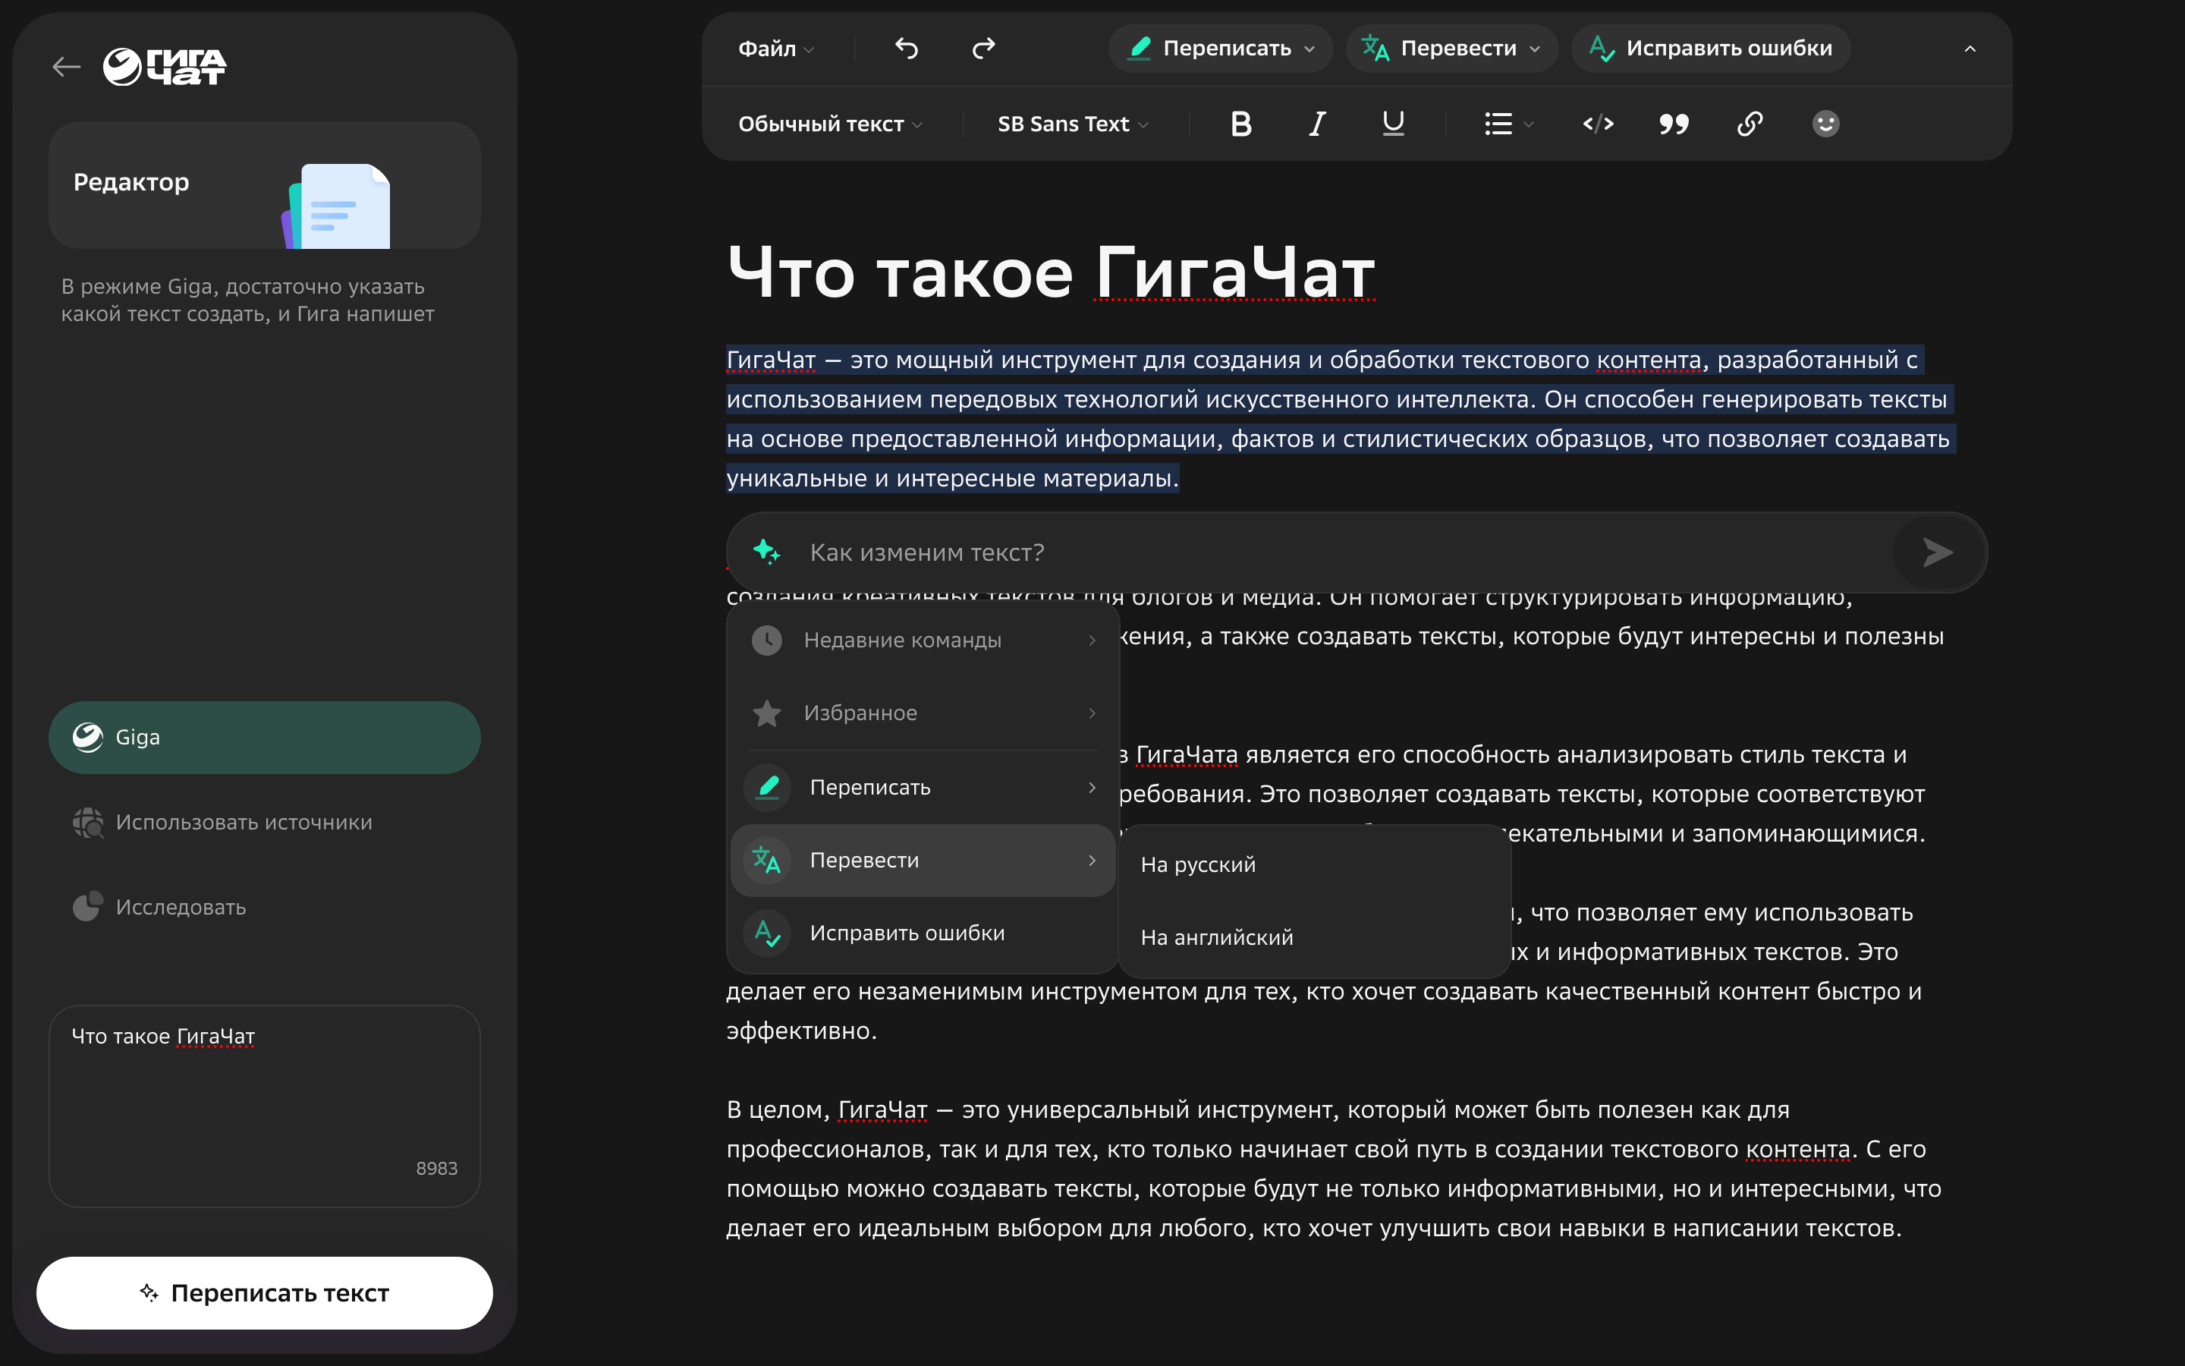Click the 8983 character counter
2185x1366 pixels.
pyautogui.click(x=436, y=1168)
